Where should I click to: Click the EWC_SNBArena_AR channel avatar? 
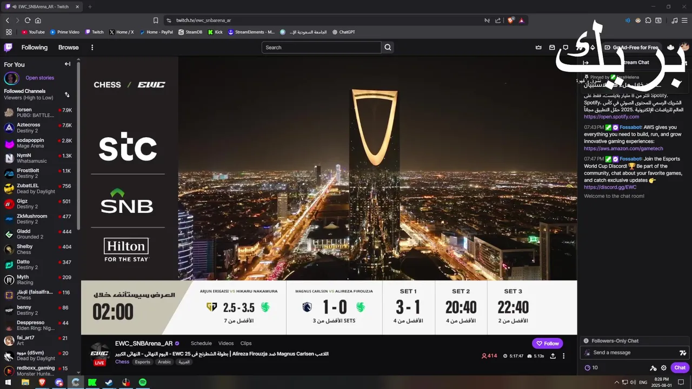click(99, 352)
